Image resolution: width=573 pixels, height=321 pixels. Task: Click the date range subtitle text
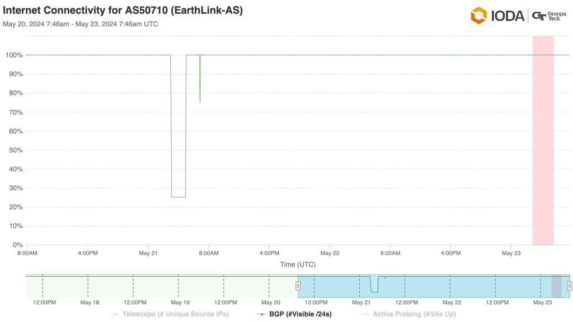point(80,24)
